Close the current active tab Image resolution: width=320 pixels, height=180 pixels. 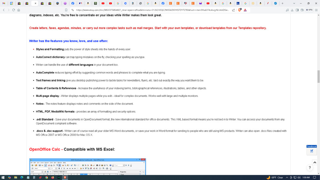(x=35, y=3)
